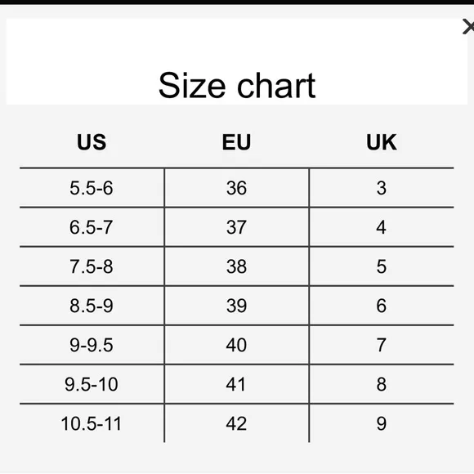Select the UK column header
The height and width of the screenshot is (474, 474).
click(x=381, y=141)
